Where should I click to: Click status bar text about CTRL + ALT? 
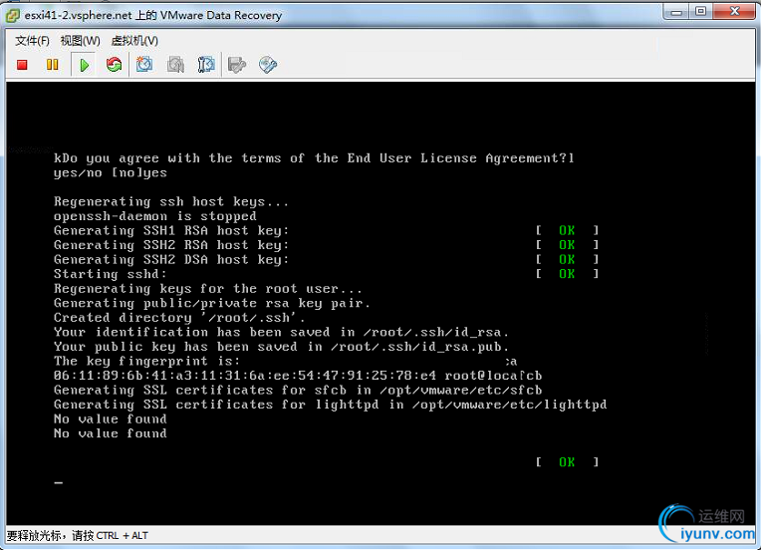(77, 536)
